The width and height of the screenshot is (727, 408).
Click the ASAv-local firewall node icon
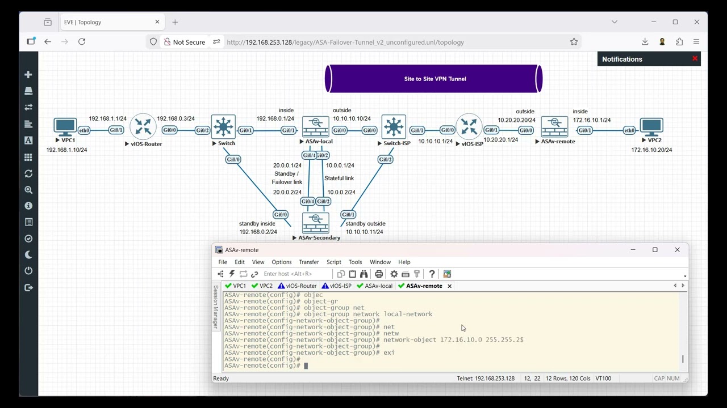tap(316, 127)
